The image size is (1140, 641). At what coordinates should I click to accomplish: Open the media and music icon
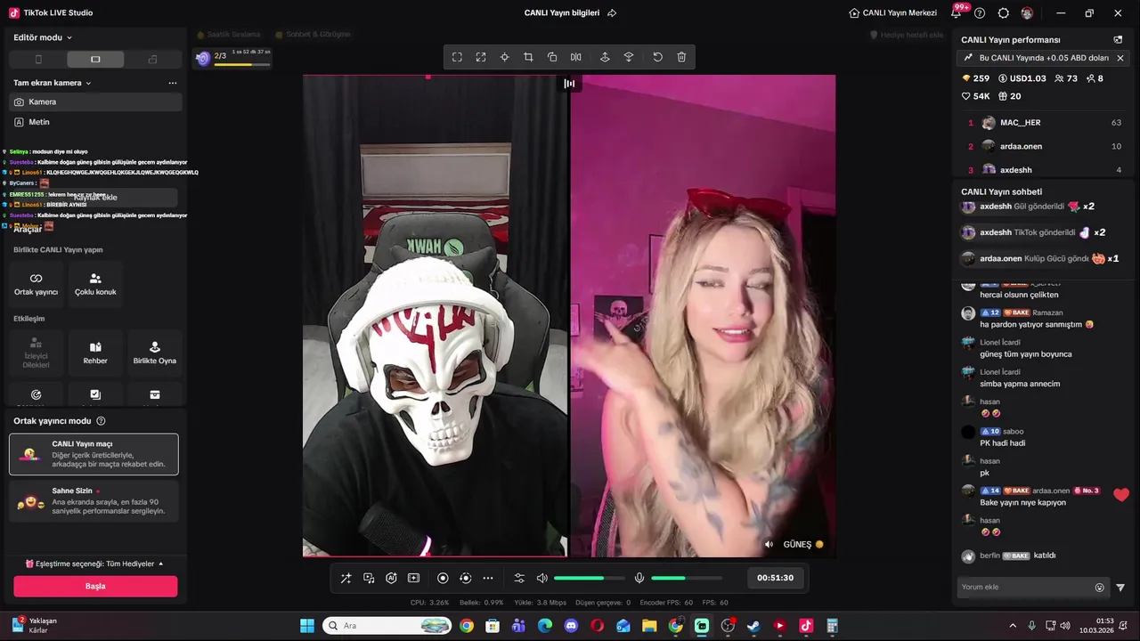(369, 578)
